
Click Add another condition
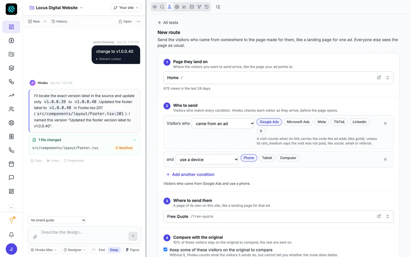(190, 175)
